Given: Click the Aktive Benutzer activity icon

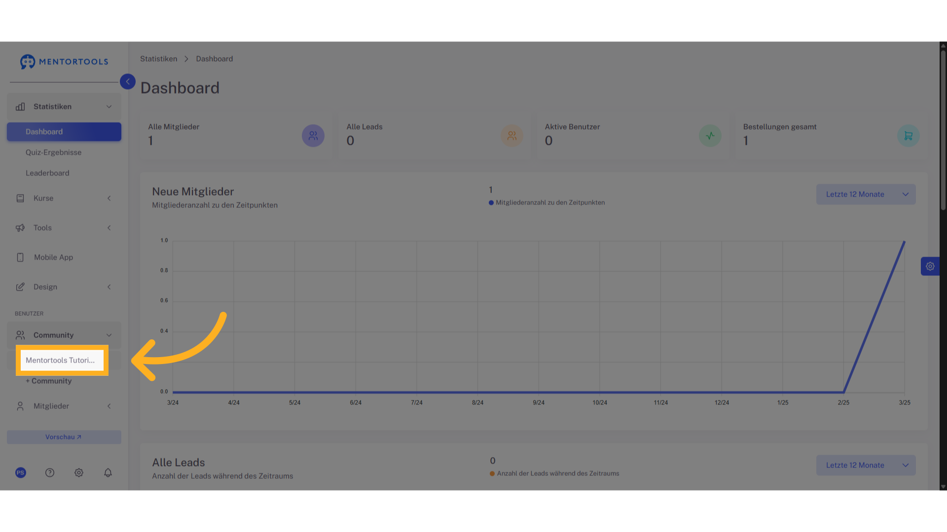Looking at the screenshot, I should click(710, 136).
